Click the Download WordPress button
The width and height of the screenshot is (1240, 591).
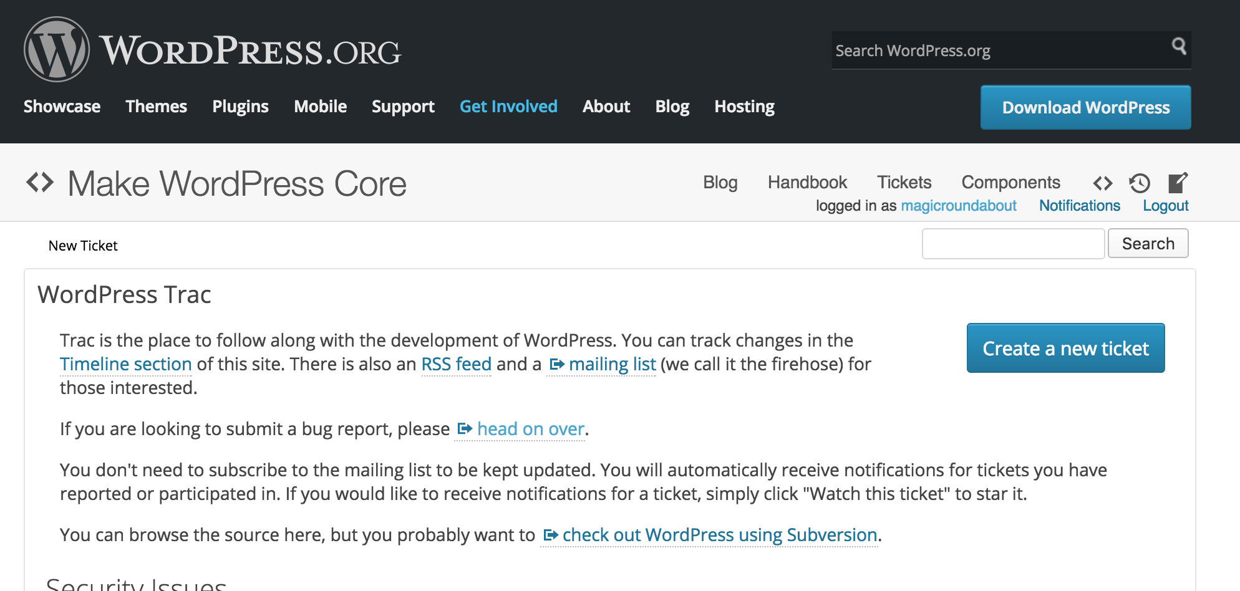[1086, 107]
